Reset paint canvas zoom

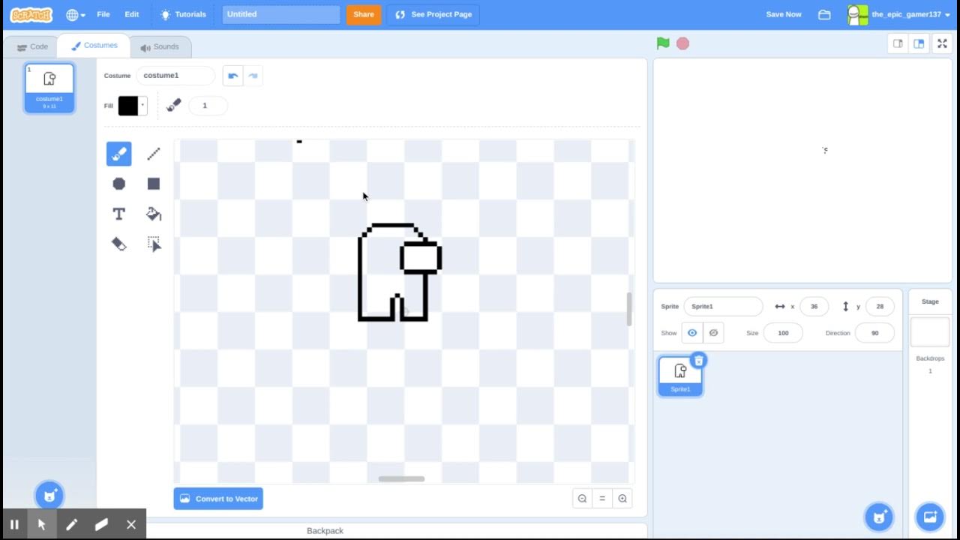pos(602,499)
